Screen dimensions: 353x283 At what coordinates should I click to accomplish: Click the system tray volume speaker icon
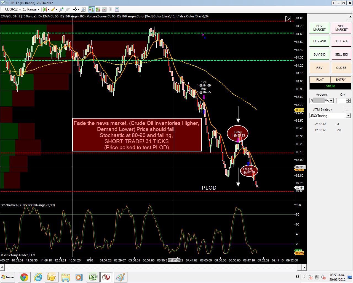coord(323,277)
